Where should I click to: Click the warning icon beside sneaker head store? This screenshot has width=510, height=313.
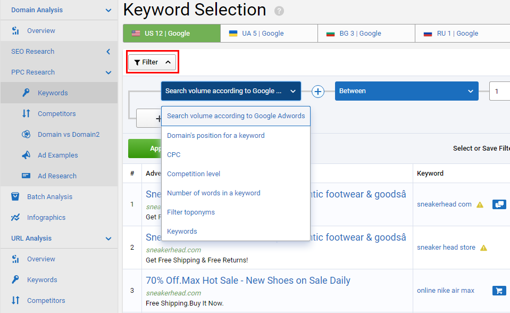483,248
